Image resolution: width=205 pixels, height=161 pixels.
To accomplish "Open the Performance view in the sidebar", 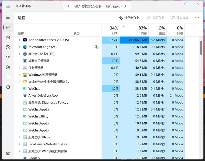I will coord(8,37).
